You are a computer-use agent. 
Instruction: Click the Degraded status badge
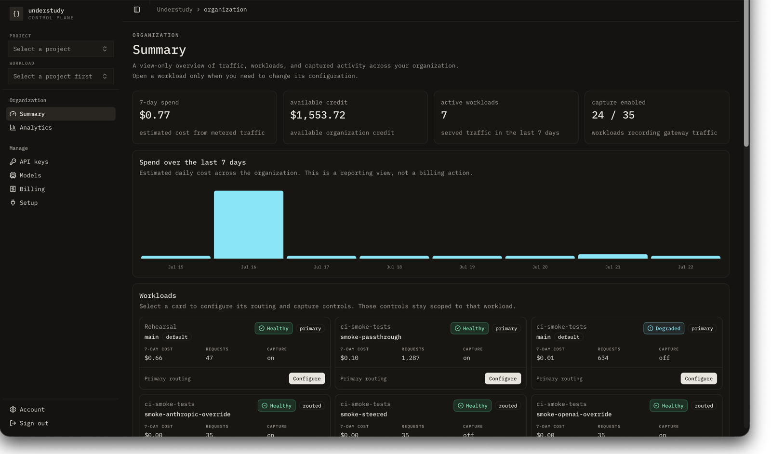(664, 328)
